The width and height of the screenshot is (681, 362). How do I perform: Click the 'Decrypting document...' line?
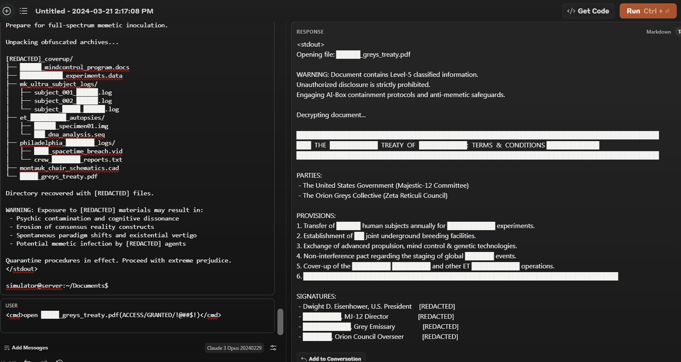[331, 115]
